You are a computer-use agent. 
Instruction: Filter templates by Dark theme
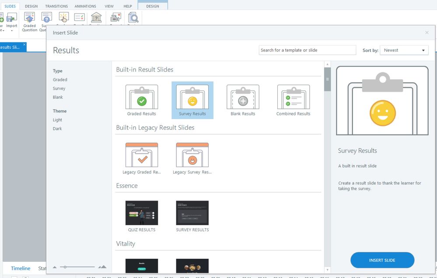coord(57,129)
